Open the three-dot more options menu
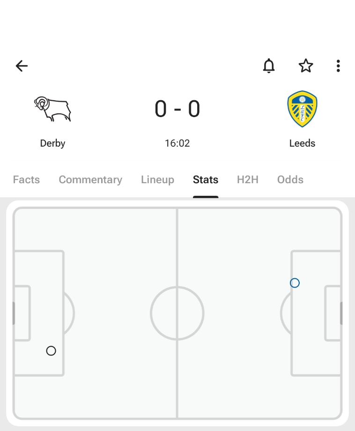This screenshot has height=431, width=355. click(338, 66)
